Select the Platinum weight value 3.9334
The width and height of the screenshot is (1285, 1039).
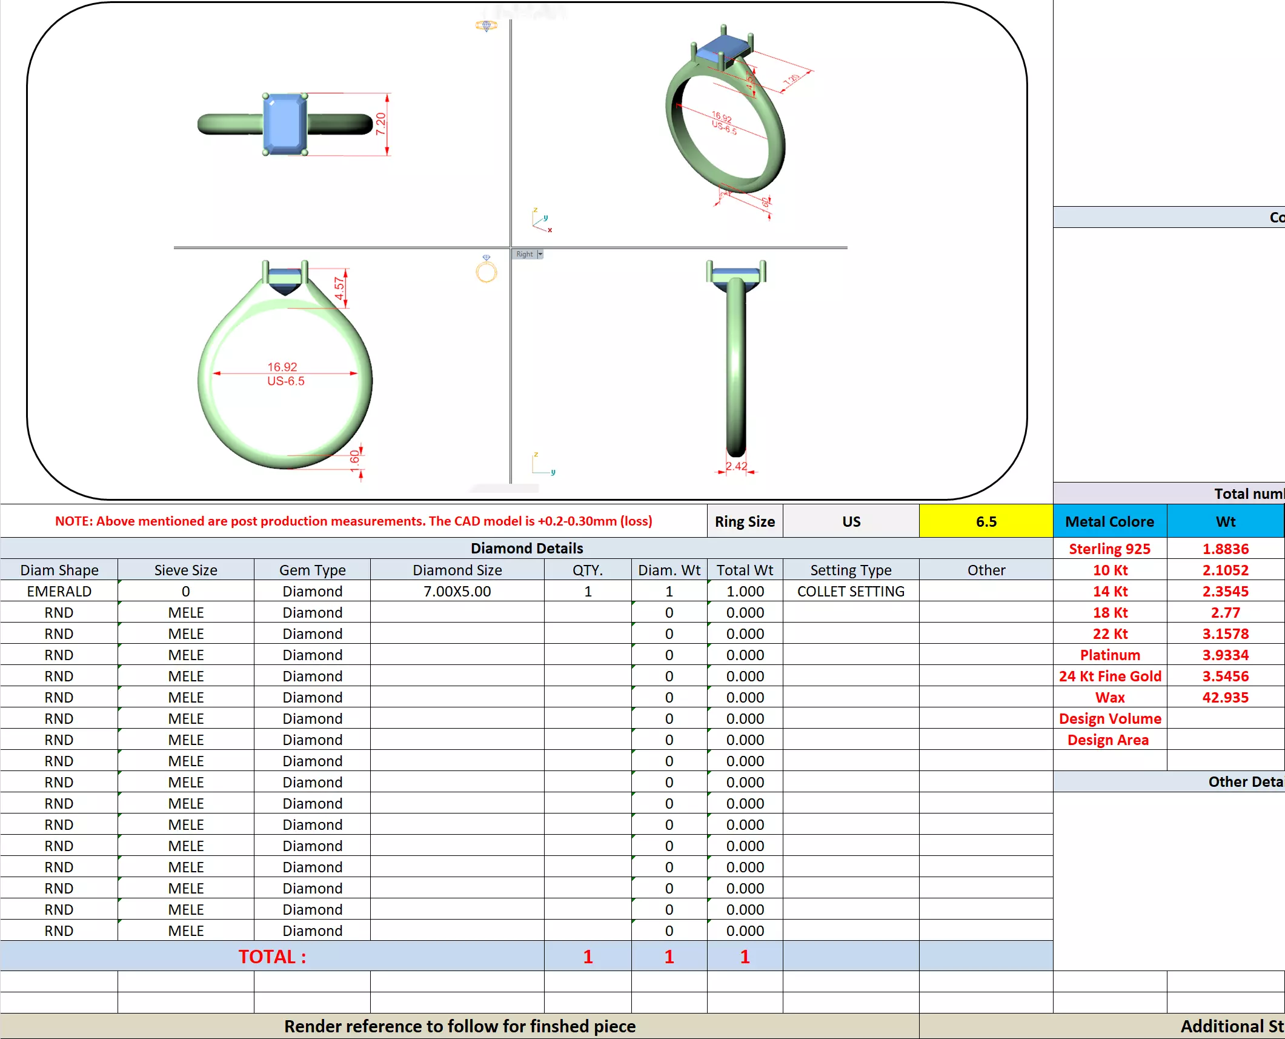point(1225,655)
